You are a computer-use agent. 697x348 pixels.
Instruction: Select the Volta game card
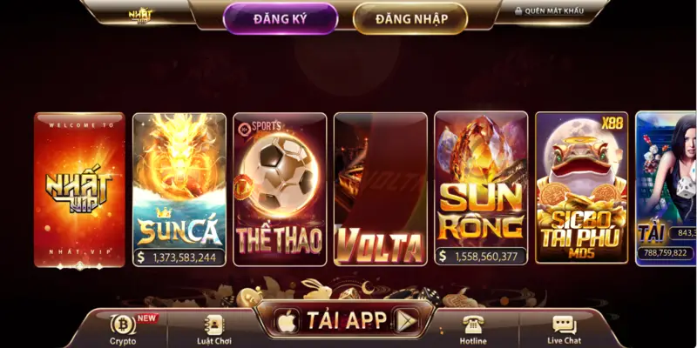[x=381, y=190]
